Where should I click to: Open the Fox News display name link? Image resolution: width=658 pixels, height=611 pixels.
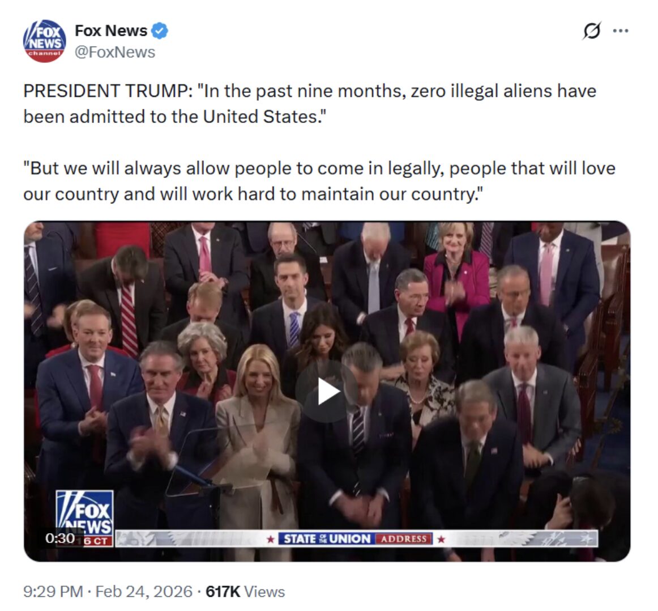click(111, 31)
